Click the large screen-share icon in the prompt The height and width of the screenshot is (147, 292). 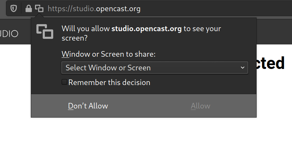click(x=45, y=31)
